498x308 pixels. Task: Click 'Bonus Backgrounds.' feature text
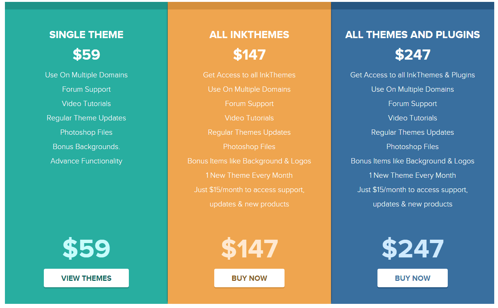click(86, 147)
